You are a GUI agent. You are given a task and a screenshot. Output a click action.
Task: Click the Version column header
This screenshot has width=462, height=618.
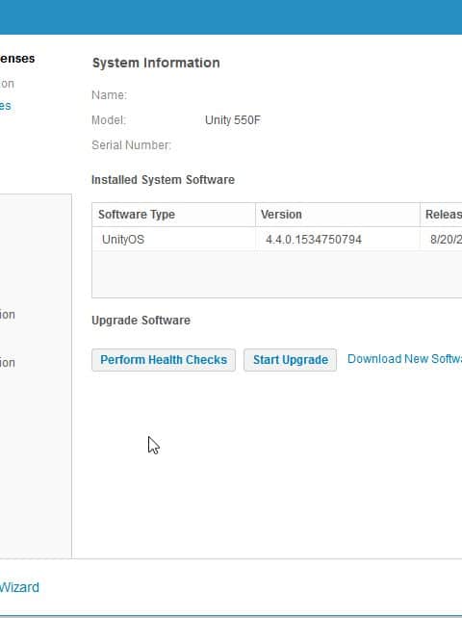click(338, 215)
